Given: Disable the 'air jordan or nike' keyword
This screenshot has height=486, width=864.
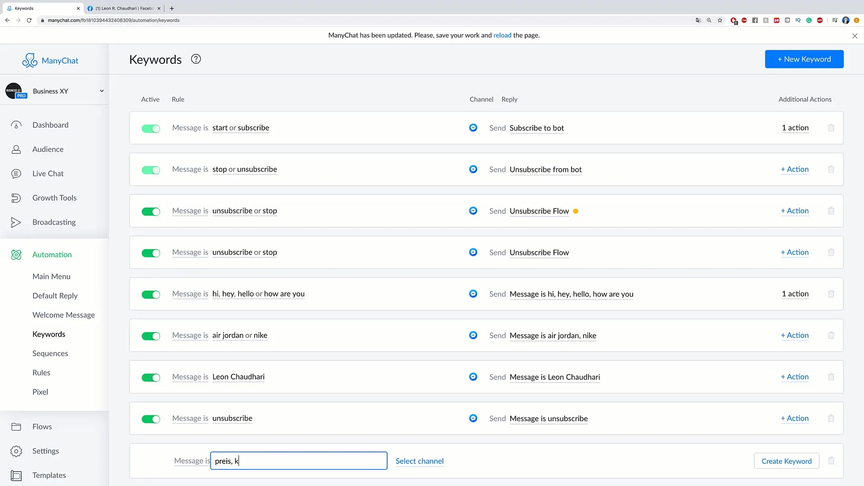Looking at the screenshot, I should (x=151, y=336).
